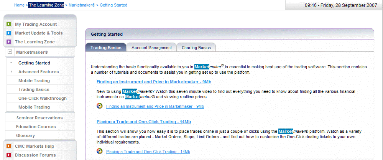
Task: Go to Home breadcrumb link
Action: click(x=19, y=5)
